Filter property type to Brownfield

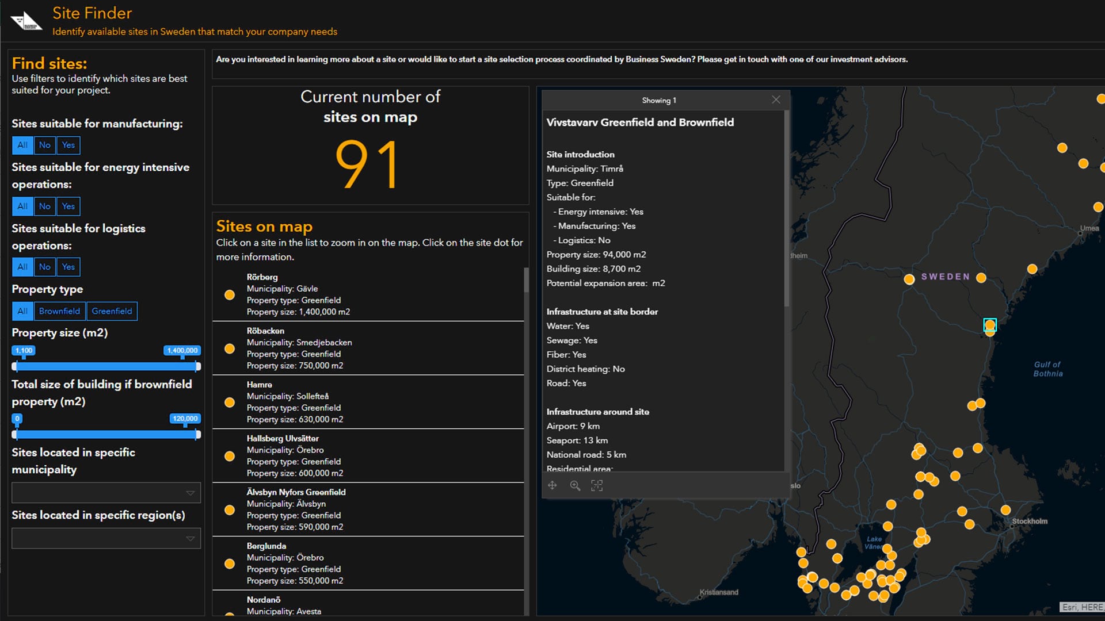[x=59, y=311]
